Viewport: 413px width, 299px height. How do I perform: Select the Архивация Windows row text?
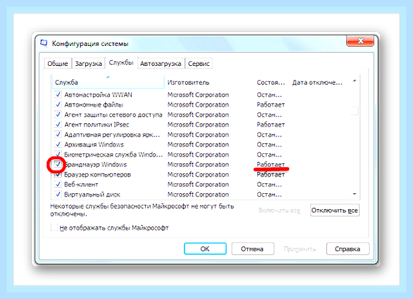tap(94, 145)
